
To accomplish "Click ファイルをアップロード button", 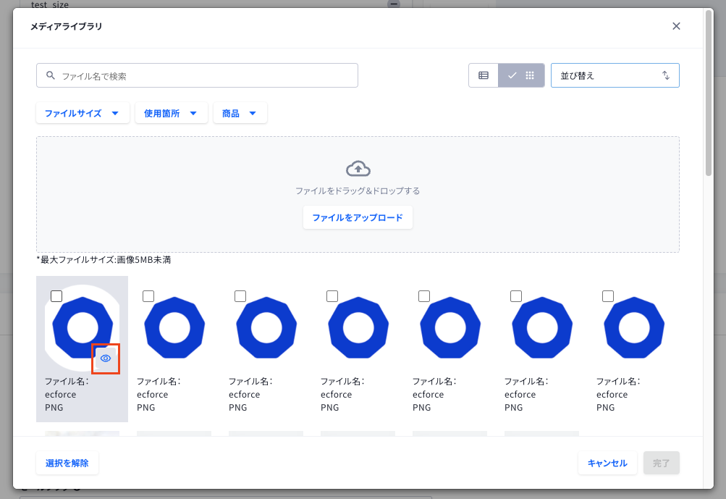I will (x=358, y=217).
